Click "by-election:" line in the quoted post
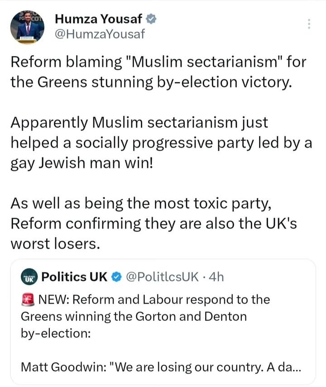The image size is (326, 387). click(56, 333)
